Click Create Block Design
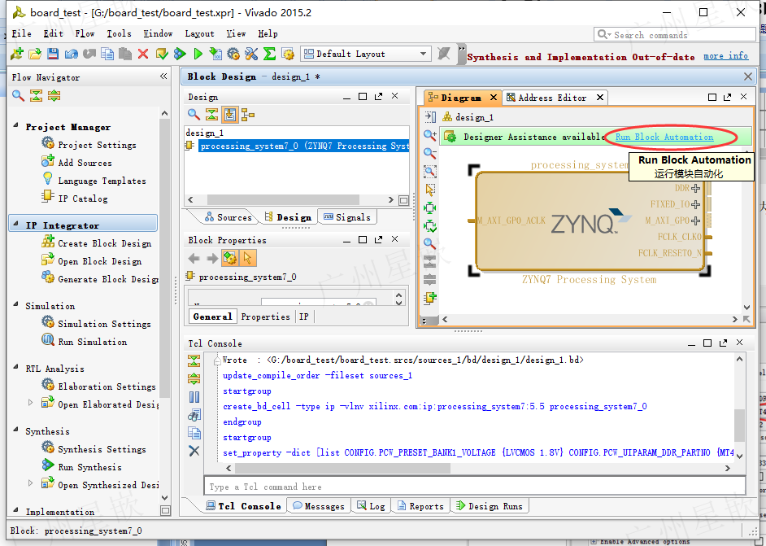766x546 pixels. [x=96, y=243]
